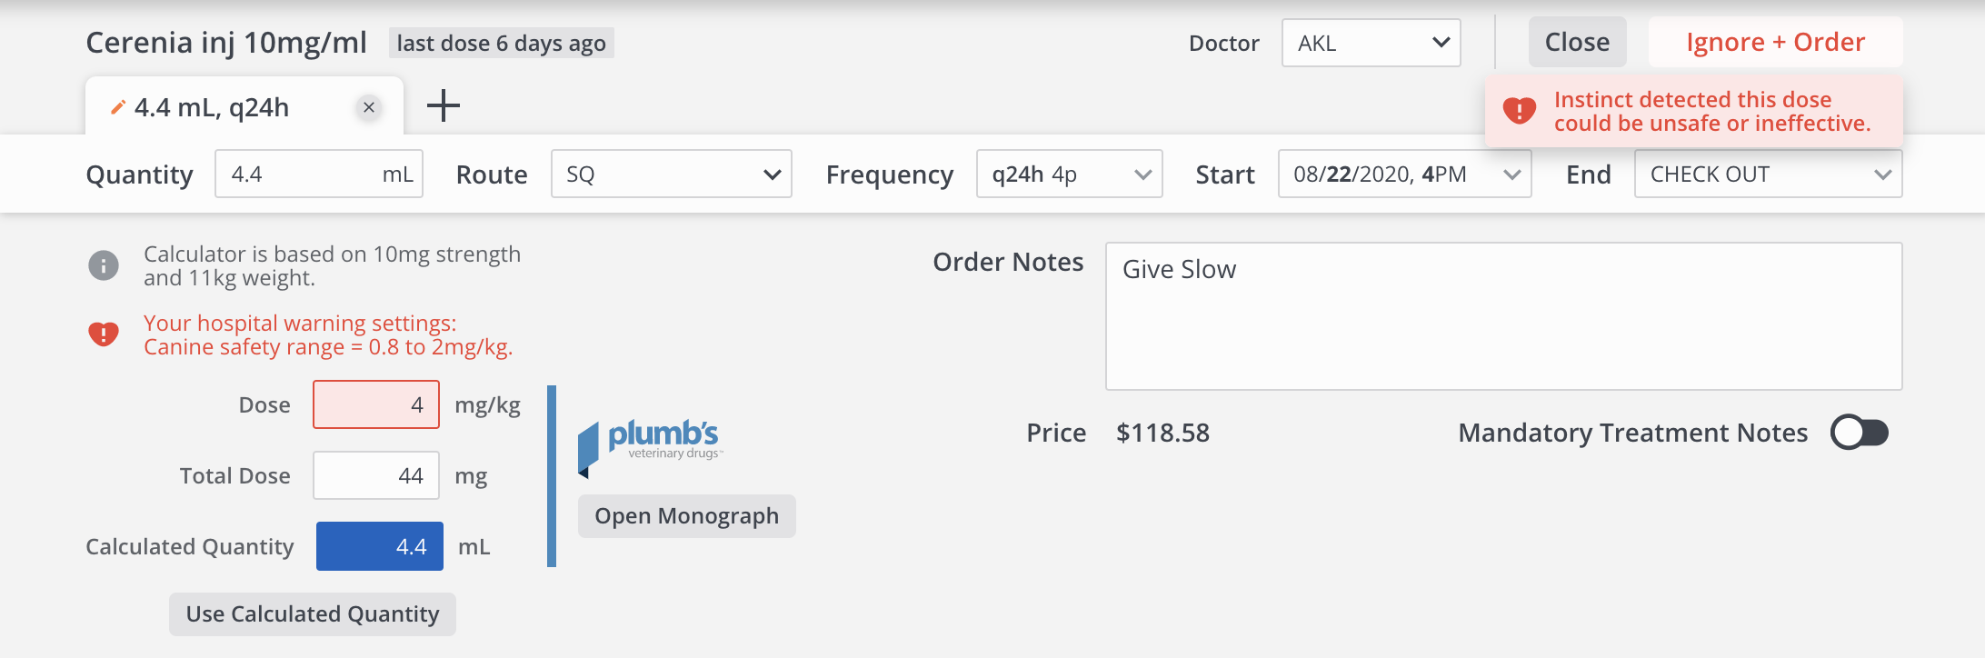
Task: Click the alert heart icon in Instinct warning
Action: 1520,111
